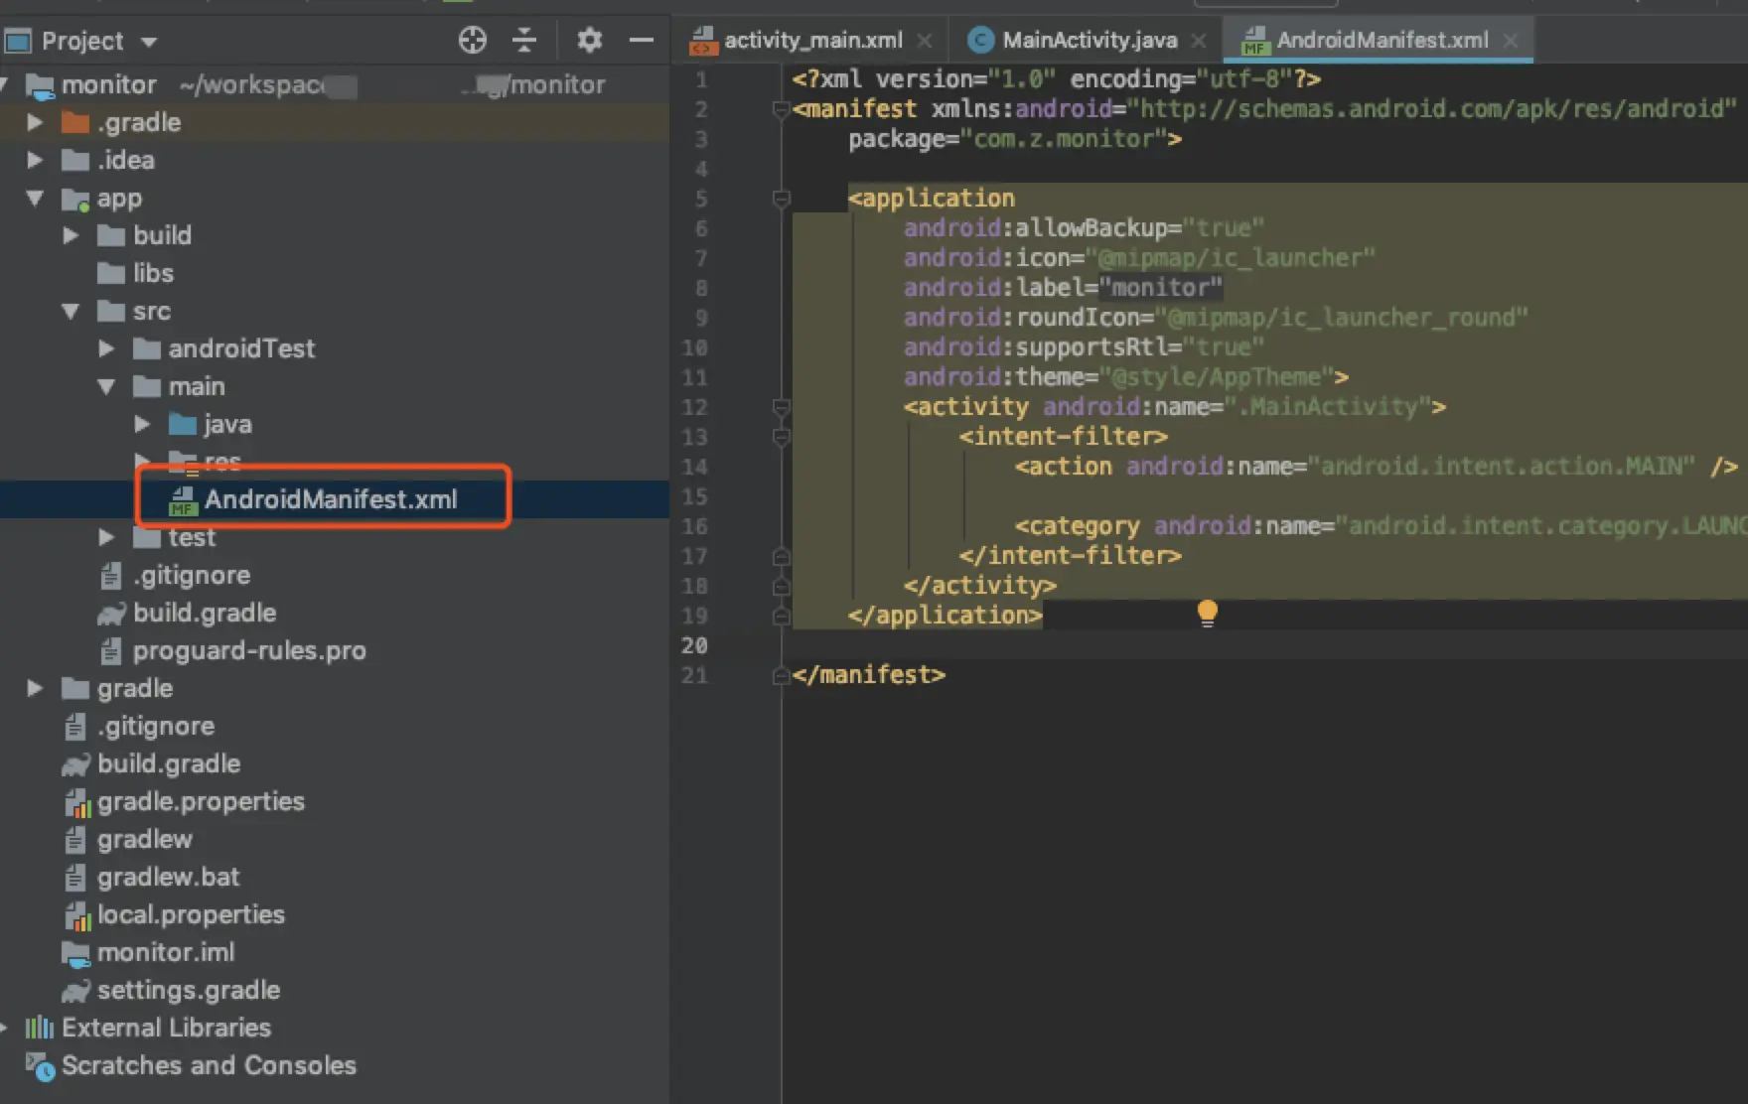
Task: Open the Project panel settings gear
Action: click(x=590, y=40)
